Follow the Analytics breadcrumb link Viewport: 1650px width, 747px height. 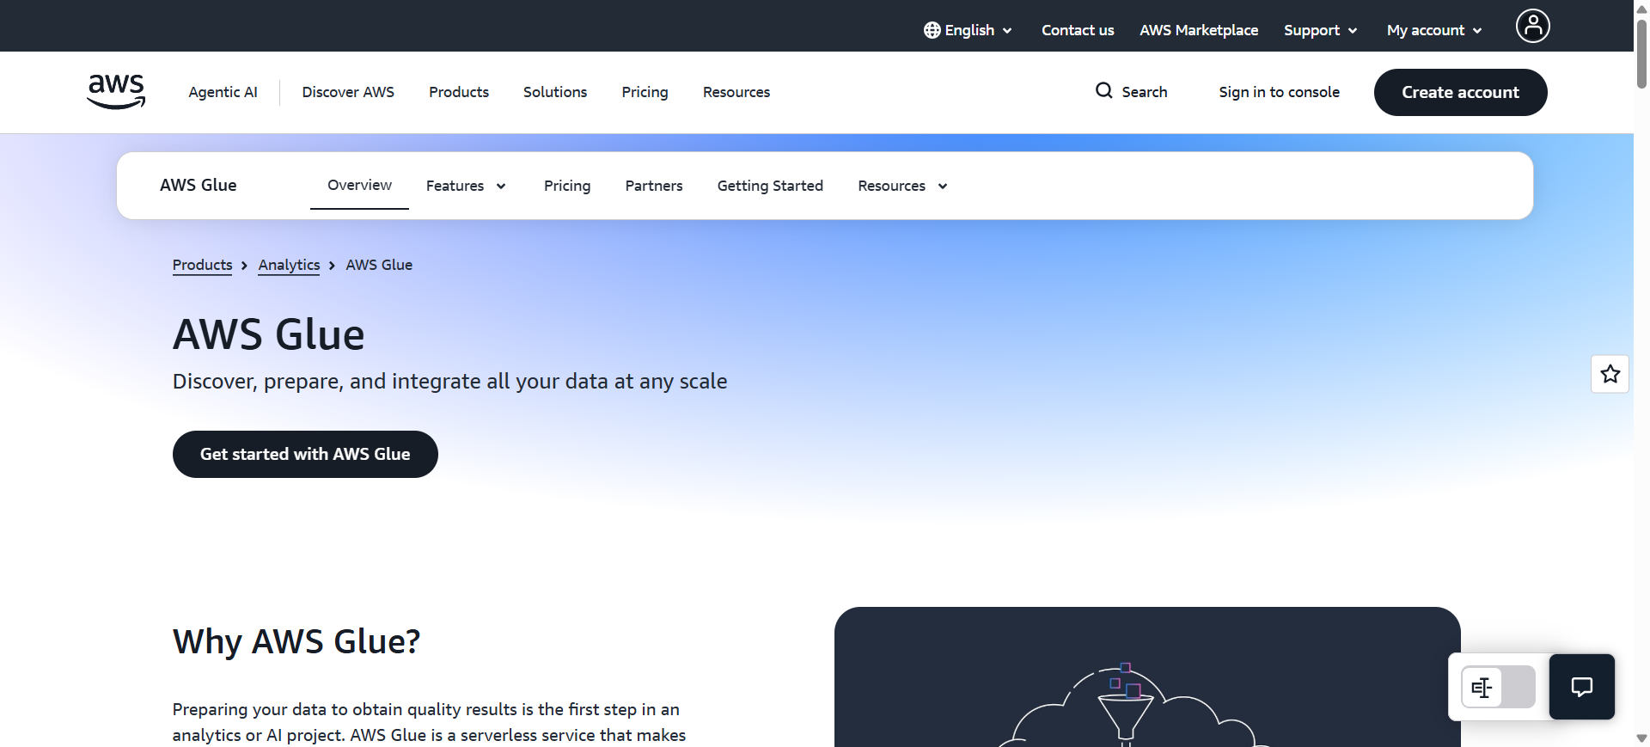[289, 265]
